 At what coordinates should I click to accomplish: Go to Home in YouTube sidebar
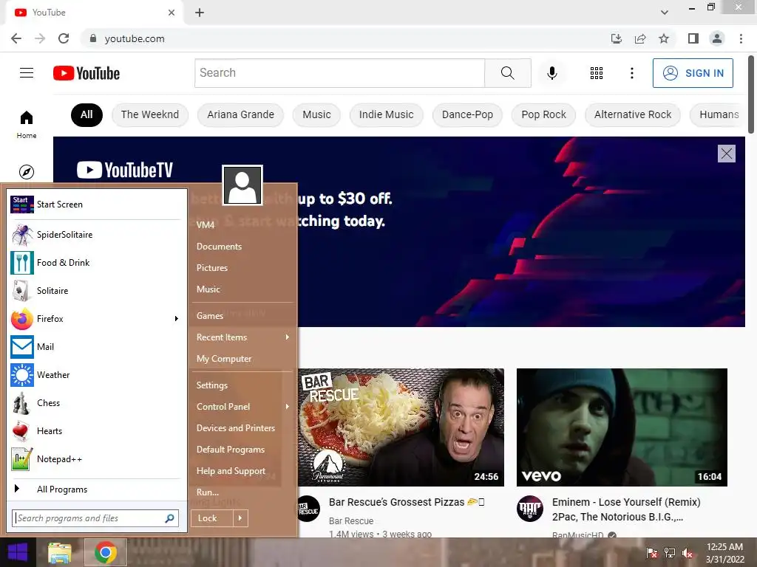click(27, 124)
